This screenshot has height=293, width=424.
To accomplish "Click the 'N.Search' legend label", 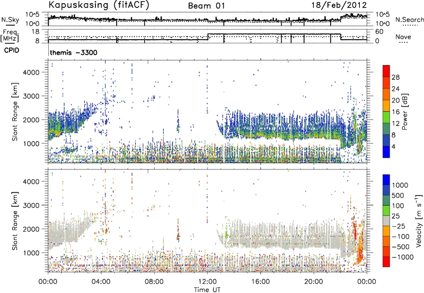I will point(409,20).
